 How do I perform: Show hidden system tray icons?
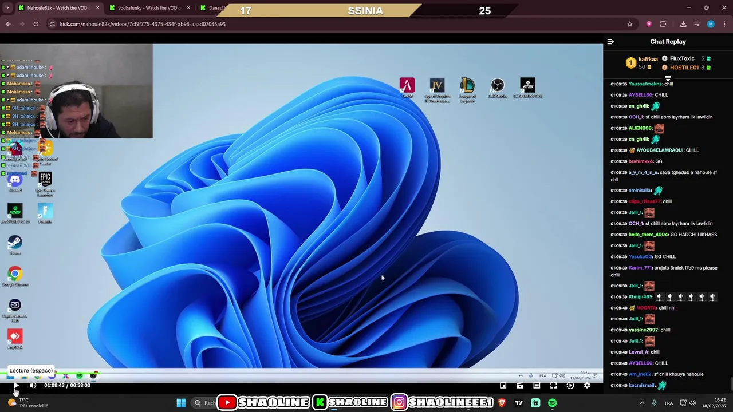(x=641, y=403)
